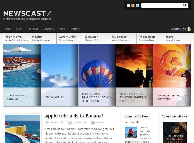The height and width of the screenshot is (143, 194).
Task: Open the orange swirl artwork slide
Action: (172, 66)
